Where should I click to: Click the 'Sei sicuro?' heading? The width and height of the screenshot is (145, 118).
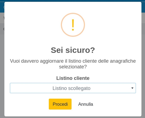click(73, 50)
